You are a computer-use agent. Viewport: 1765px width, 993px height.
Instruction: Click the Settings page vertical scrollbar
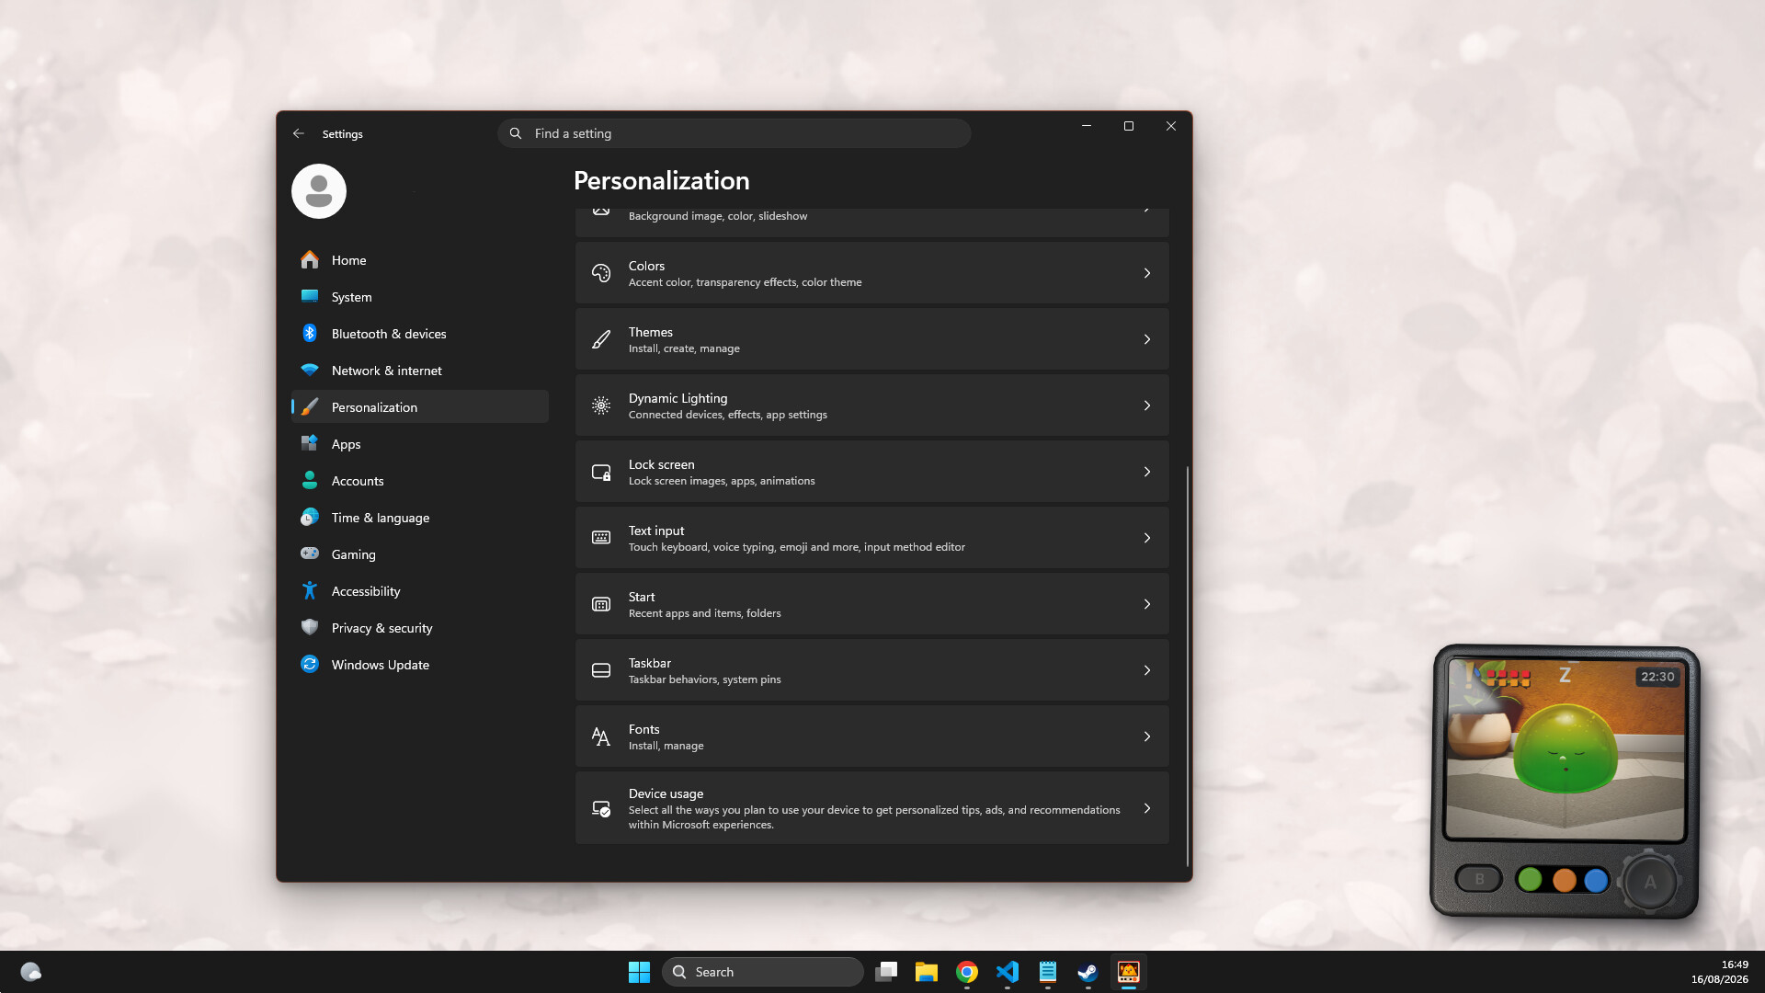coord(1187,666)
